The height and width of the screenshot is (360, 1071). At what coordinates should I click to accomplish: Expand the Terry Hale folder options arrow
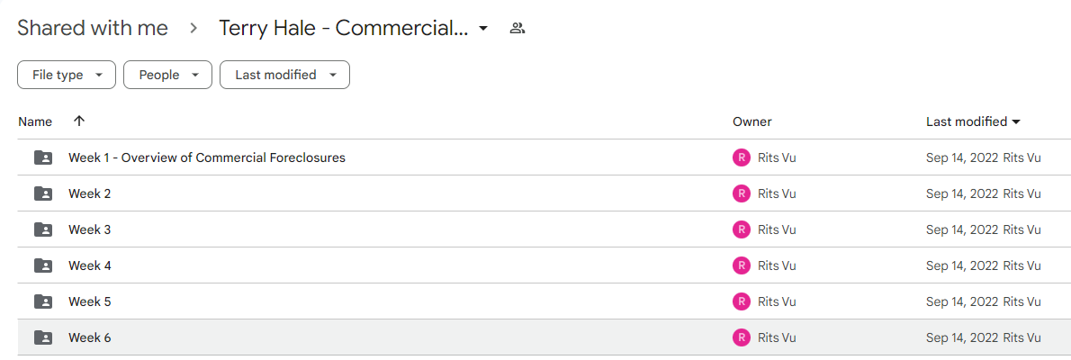point(483,29)
